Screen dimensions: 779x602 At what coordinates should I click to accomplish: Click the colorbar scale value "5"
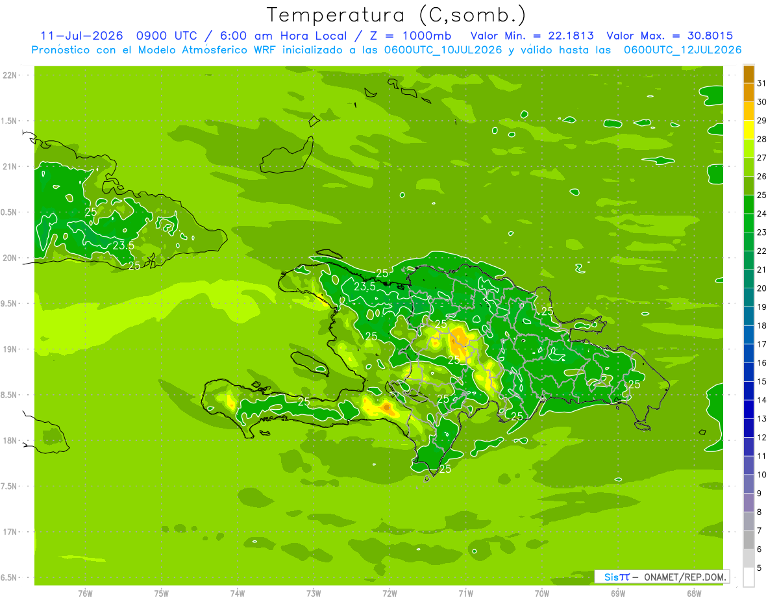760,568
